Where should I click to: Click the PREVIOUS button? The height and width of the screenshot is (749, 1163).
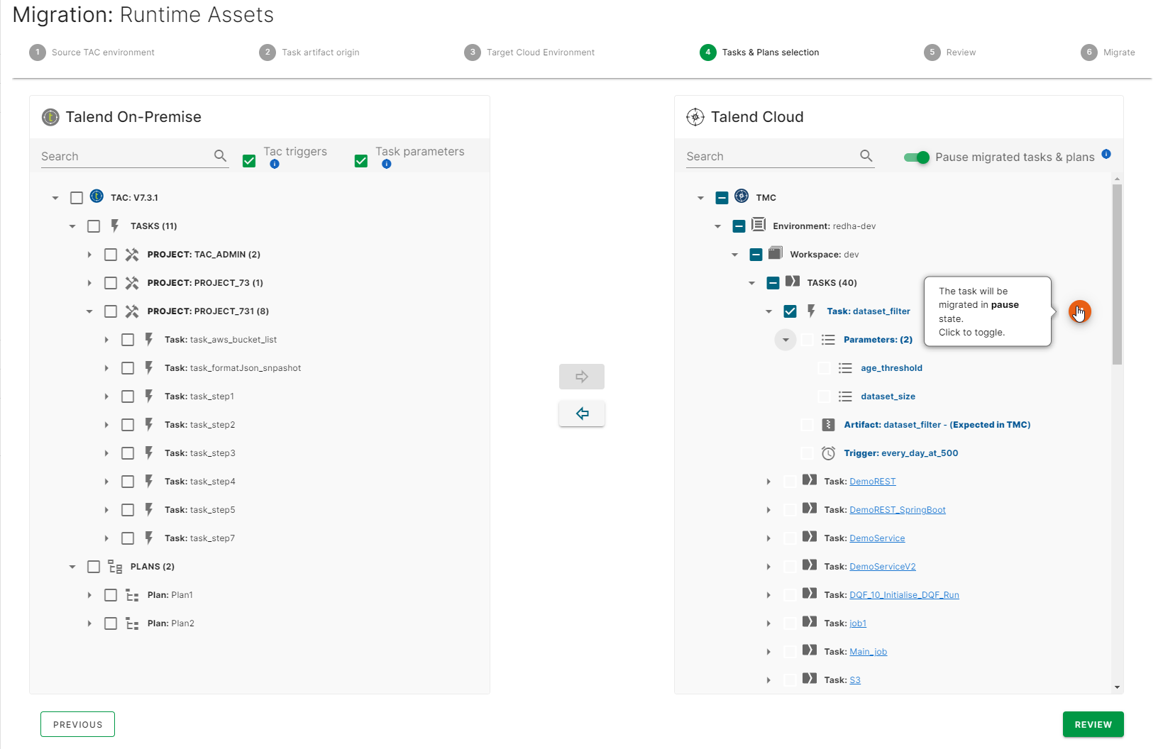pyautogui.click(x=77, y=724)
